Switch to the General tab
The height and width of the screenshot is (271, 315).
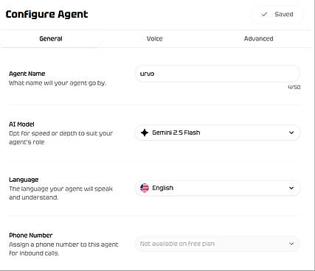pos(51,38)
